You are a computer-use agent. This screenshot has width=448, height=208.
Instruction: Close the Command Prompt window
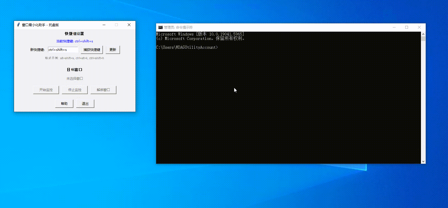419,27
